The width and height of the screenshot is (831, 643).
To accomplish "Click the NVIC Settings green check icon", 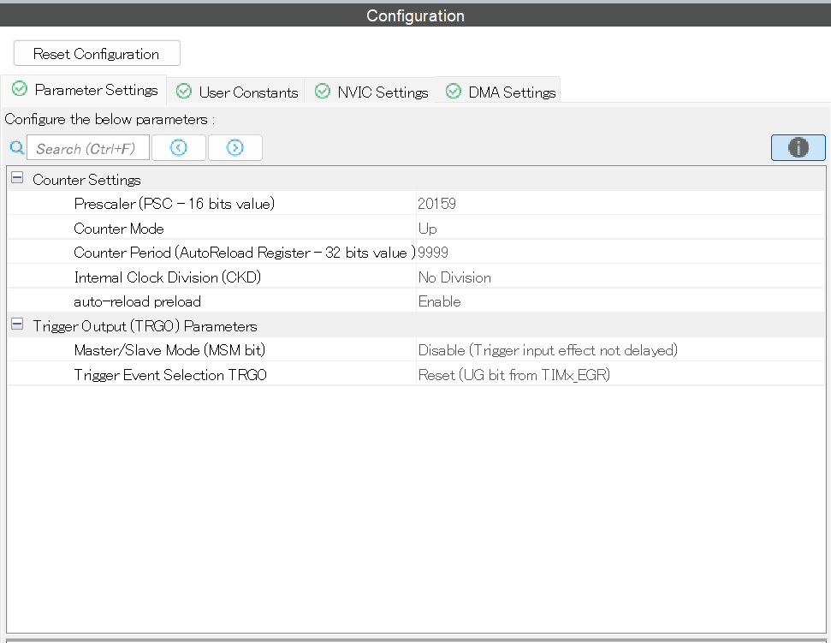I will (x=323, y=92).
